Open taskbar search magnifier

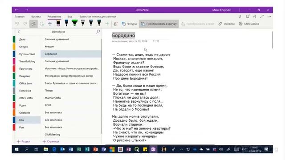[x=27, y=149]
